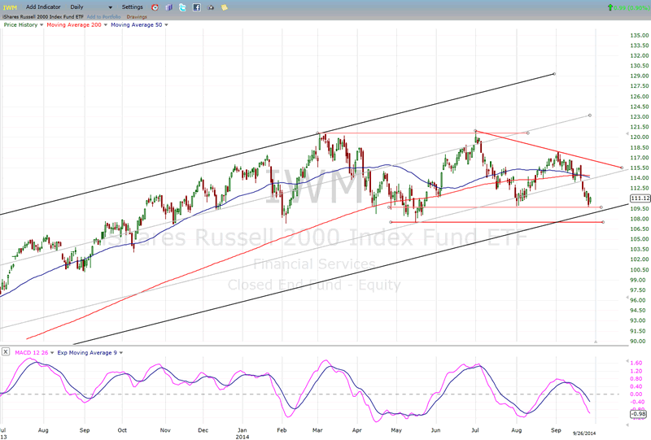Open the Settings menu
The height and width of the screenshot is (440, 651).
pos(133,7)
